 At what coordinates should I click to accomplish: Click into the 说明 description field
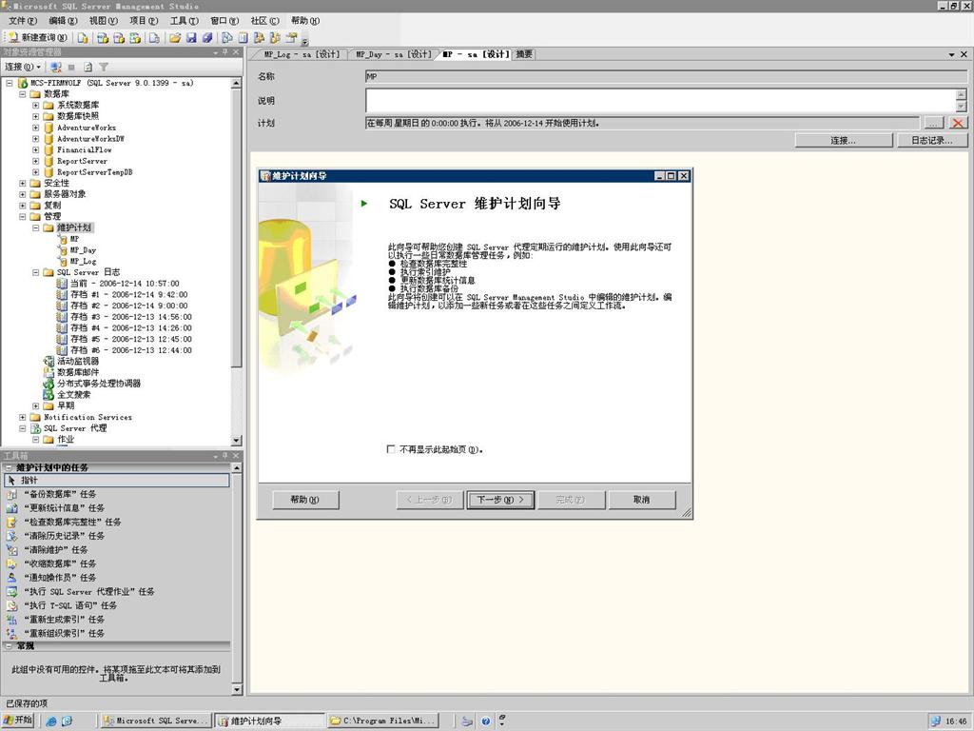[x=660, y=100]
